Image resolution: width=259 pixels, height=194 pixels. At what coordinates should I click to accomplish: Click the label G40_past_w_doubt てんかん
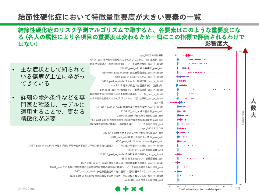(x=139, y=77)
